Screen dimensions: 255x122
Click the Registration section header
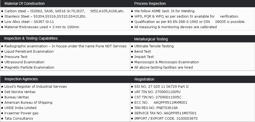(x=144, y=79)
